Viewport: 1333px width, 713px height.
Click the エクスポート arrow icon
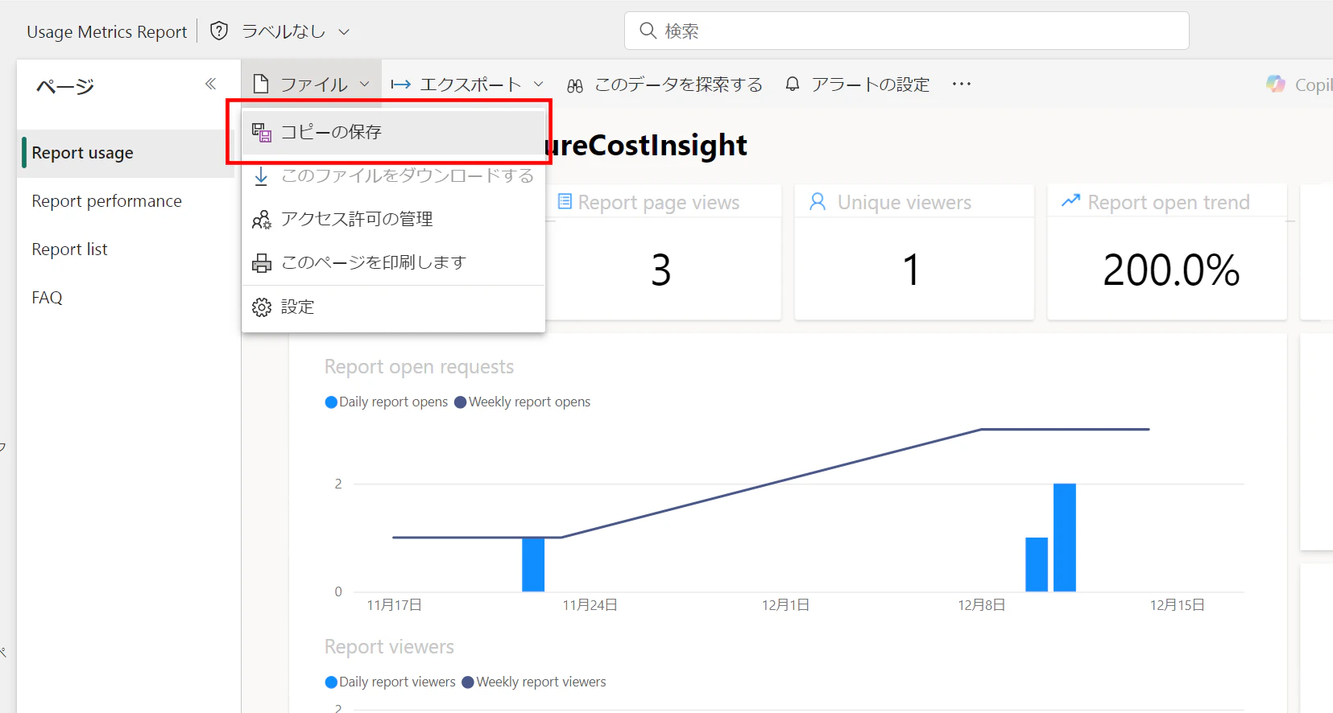(x=401, y=84)
